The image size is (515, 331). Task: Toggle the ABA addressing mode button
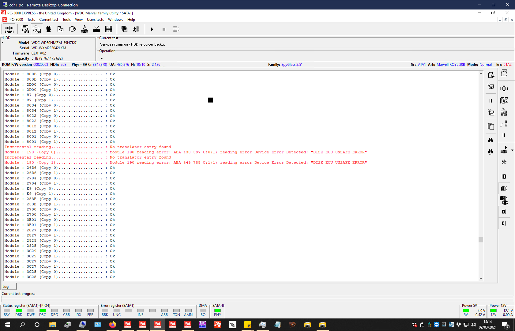504,189
